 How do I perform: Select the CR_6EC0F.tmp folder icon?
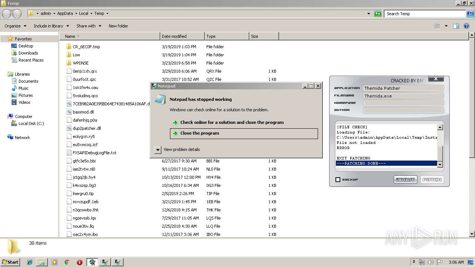pyautogui.click(x=69, y=47)
